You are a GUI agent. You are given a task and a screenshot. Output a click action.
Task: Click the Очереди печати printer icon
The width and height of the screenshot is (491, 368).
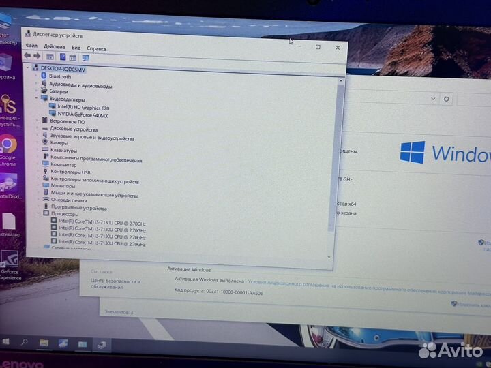point(46,199)
